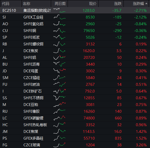Image resolution: width=150 pixels, height=148 pixels.
Task: Click the 79650 price value
Action: (89, 31)
